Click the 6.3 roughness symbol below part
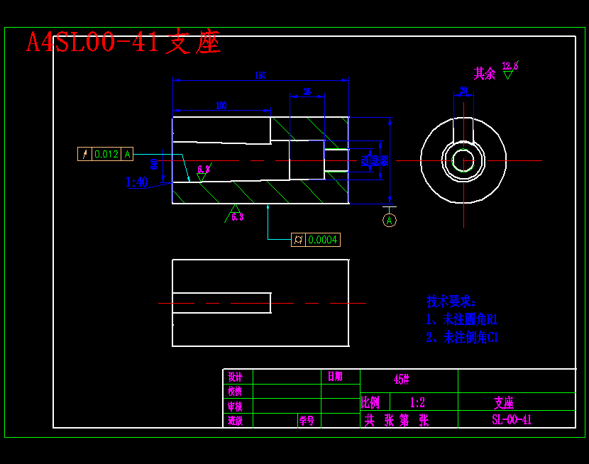This screenshot has height=464, width=589. (234, 214)
